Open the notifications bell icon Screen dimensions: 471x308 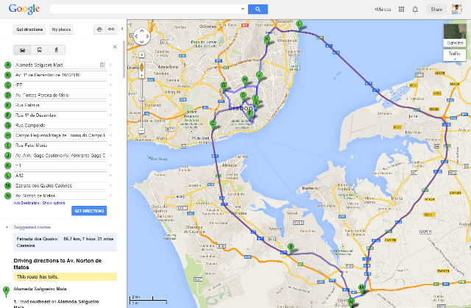point(415,10)
